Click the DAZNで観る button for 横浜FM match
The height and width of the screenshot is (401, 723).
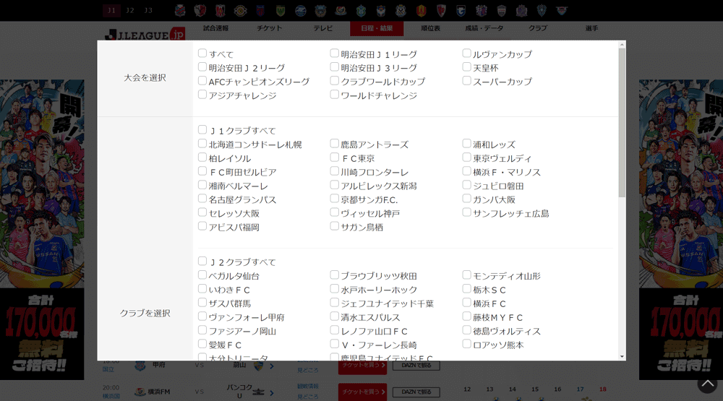[416, 392]
